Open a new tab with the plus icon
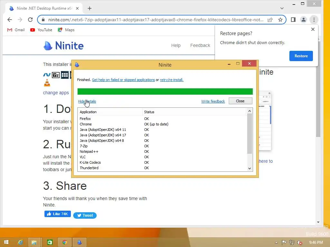The width and height of the screenshot is (330, 247). [90, 8]
